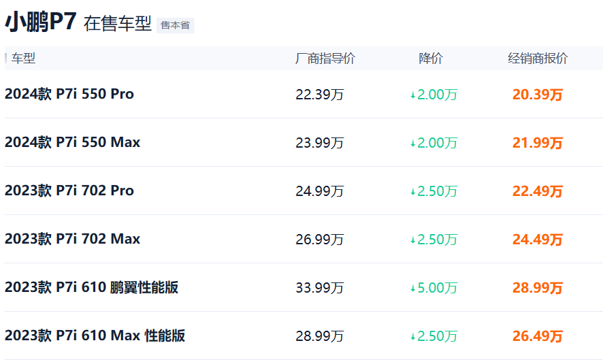Click the 厂商指导价 column header
This screenshot has height=360, width=603.
point(325,59)
